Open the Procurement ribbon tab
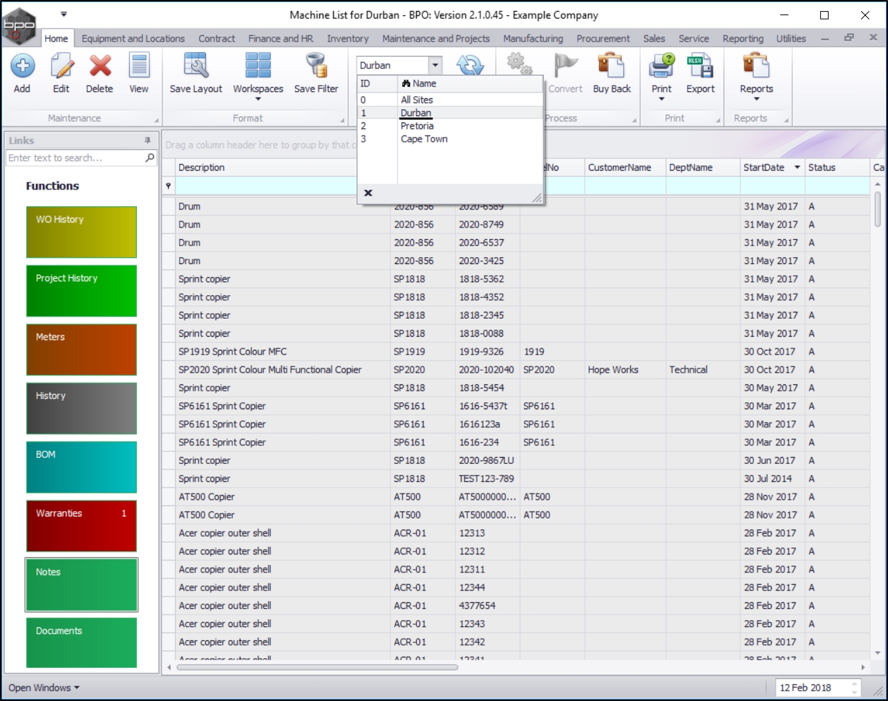This screenshot has width=888, height=701. [x=603, y=39]
